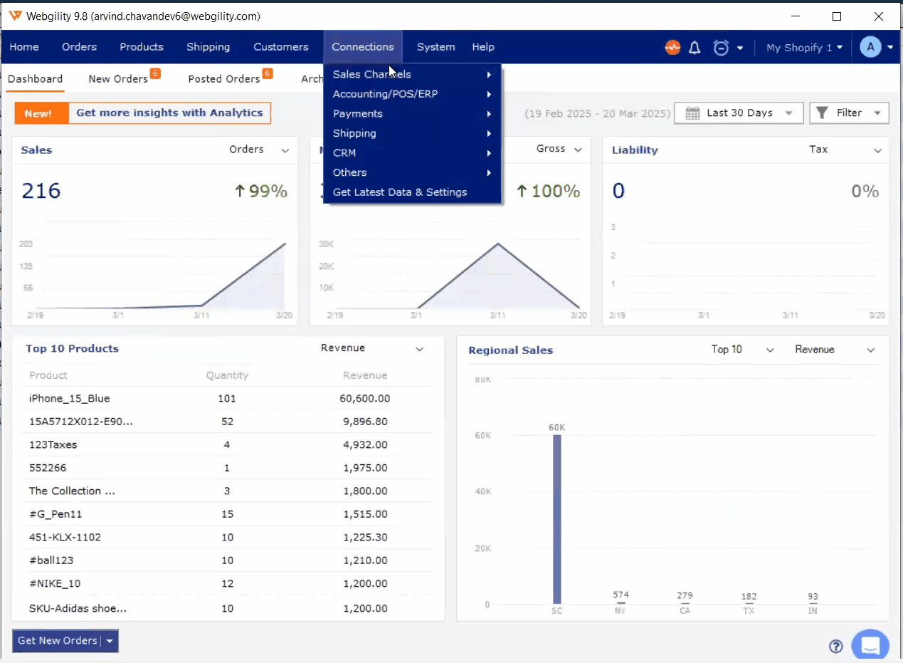903x663 pixels.
Task: Open the notifications bell
Action: (695, 48)
